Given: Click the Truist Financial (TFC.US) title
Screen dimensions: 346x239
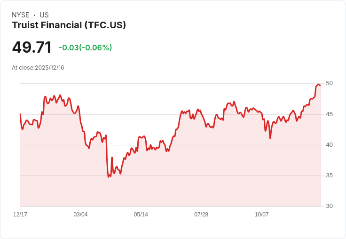Looking at the screenshot, I should (69, 25).
